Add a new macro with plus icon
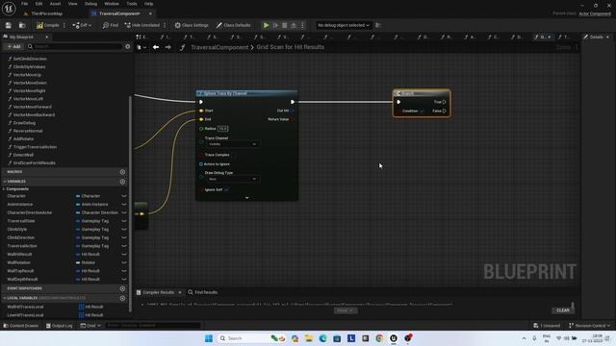The image size is (616, 346). [122, 172]
